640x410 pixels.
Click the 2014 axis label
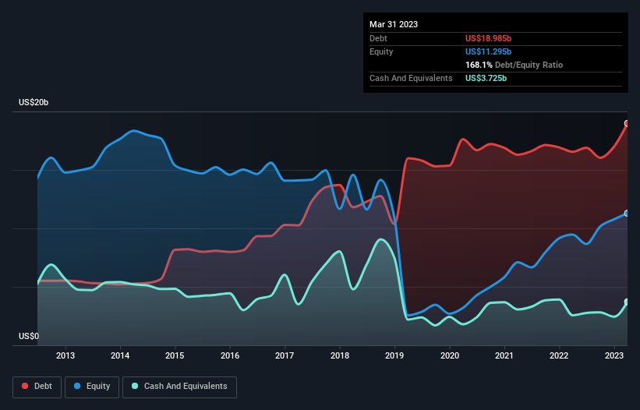[x=120, y=355]
